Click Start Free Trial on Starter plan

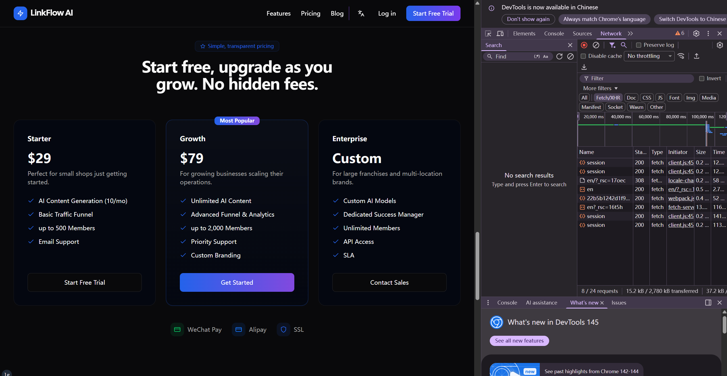coord(84,282)
